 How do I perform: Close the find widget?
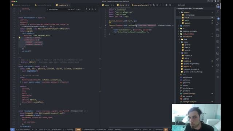click(95, 9)
